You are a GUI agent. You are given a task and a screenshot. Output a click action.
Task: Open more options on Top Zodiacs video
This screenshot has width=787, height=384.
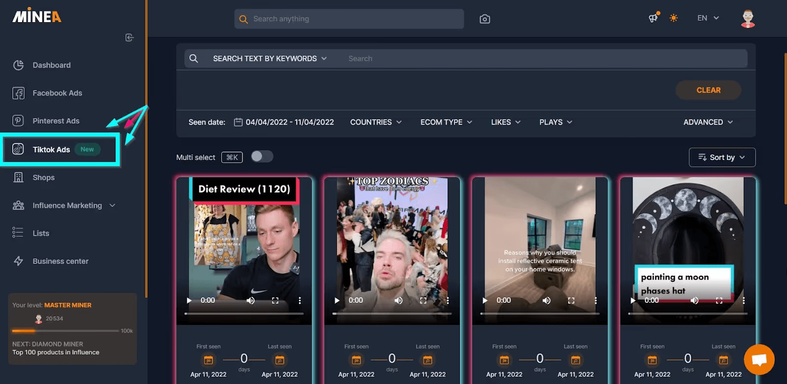tap(448, 300)
